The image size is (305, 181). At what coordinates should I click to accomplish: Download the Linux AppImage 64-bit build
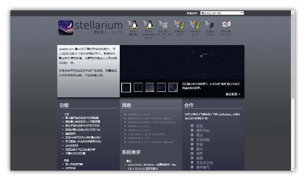(148, 26)
